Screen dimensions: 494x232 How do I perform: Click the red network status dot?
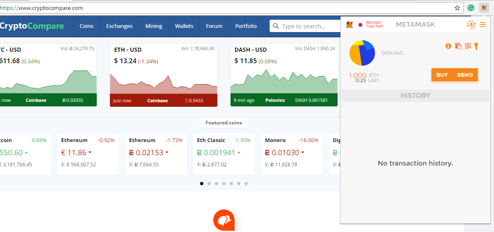click(x=361, y=25)
